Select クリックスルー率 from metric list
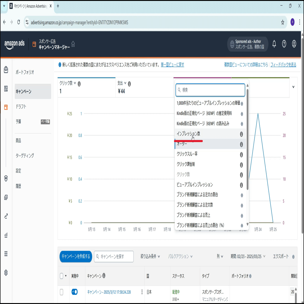This screenshot has width=304, height=304. 210,154
